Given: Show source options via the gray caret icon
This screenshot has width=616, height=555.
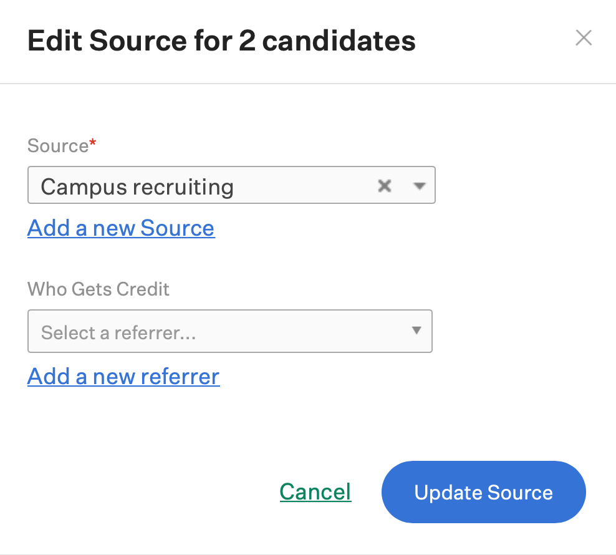Looking at the screenshot, I should coord(420,186).
